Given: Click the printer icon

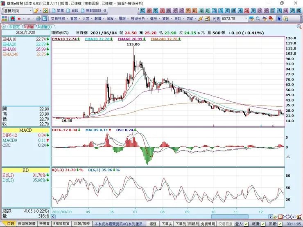Looking at the screenshot, I should 38,19.
